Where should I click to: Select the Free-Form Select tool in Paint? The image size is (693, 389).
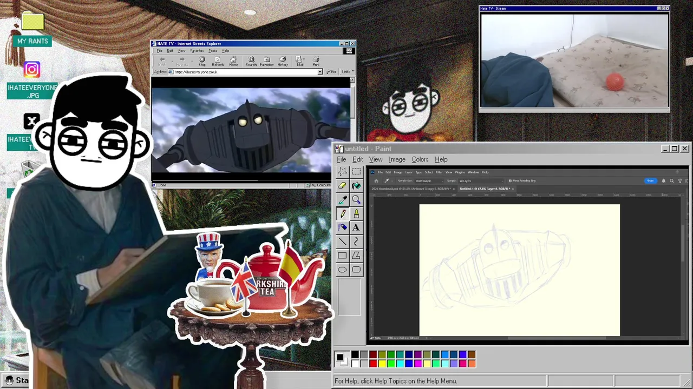342,171
